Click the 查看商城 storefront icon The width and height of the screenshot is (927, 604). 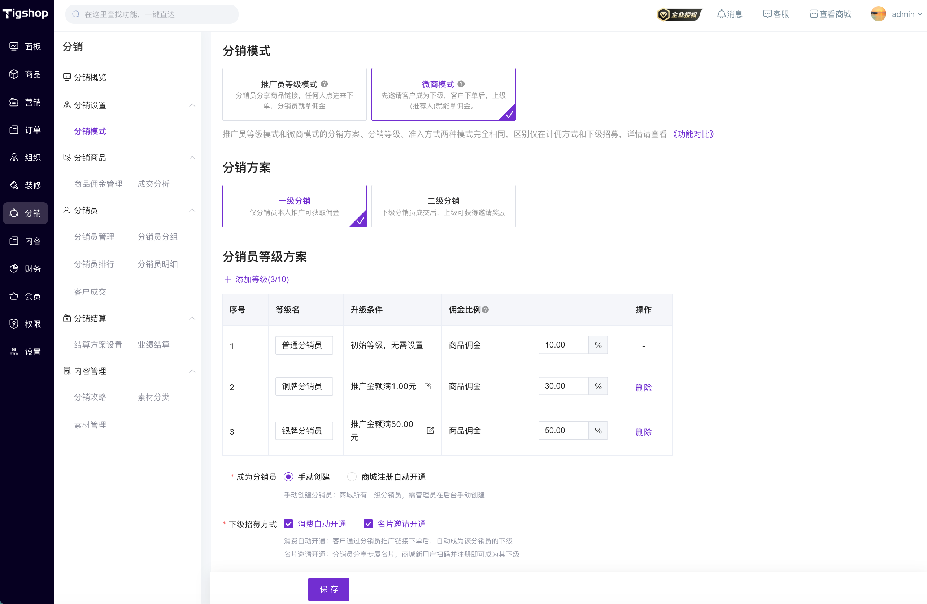click(814, 14)
